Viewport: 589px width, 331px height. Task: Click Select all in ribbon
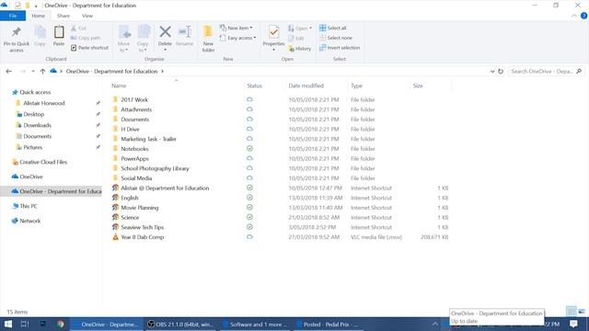tap(333, 28)
